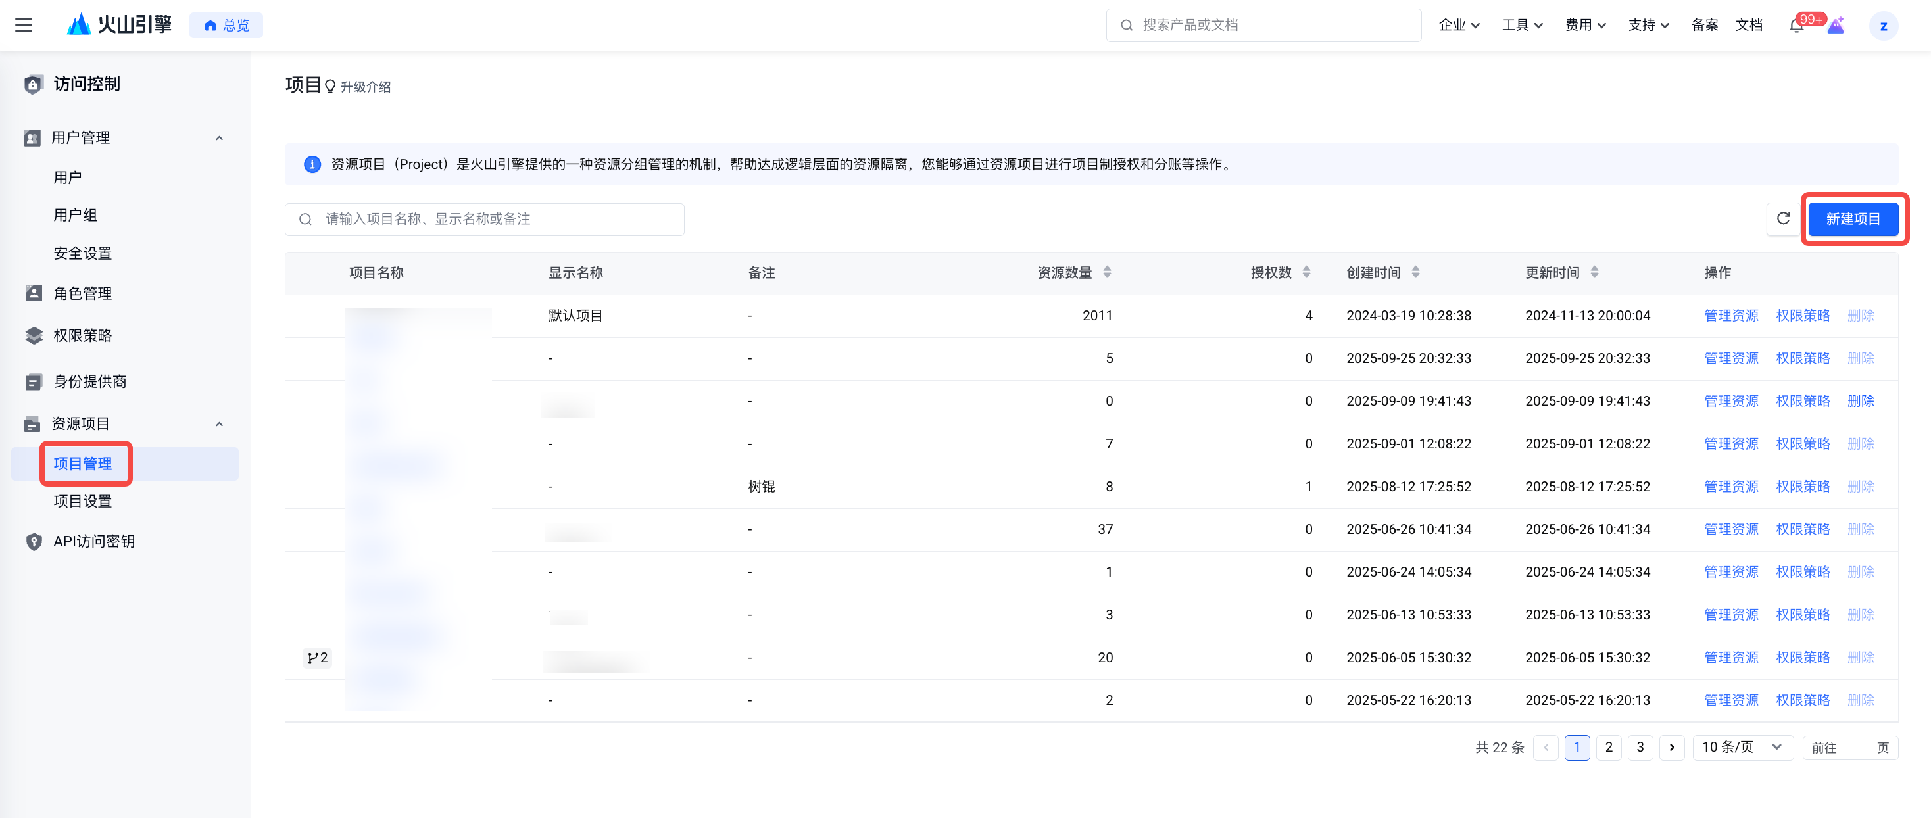
Task: Open the 企业 header dropdown menu
Action: (x=1459, y=26)
